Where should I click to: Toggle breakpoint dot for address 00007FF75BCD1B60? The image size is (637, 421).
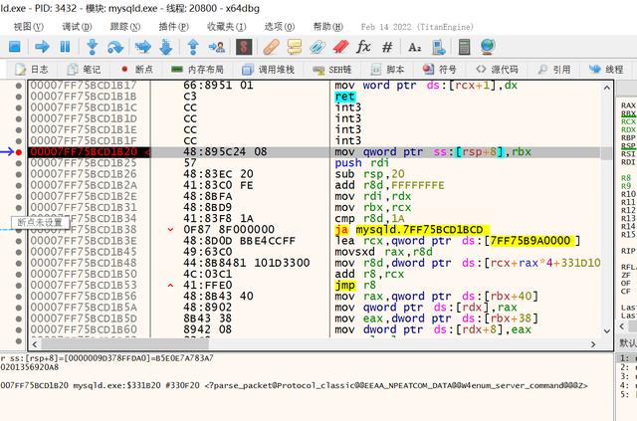point(18,329)
